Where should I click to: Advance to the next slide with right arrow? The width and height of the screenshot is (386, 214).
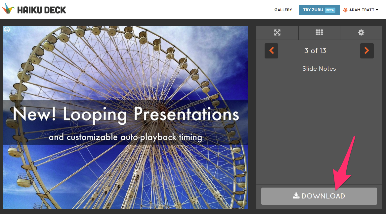pyautogui.click(x=367, y=51)
